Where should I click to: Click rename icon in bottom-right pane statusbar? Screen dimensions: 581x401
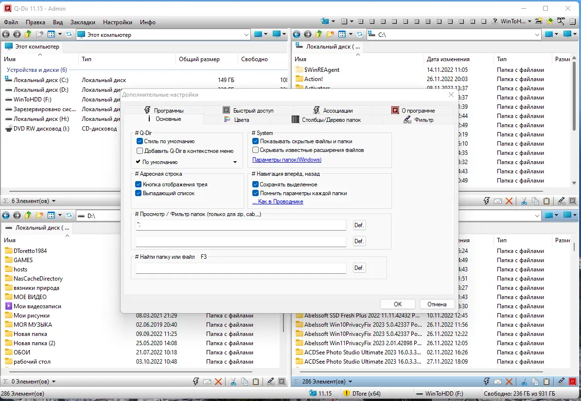coord(498,382)
